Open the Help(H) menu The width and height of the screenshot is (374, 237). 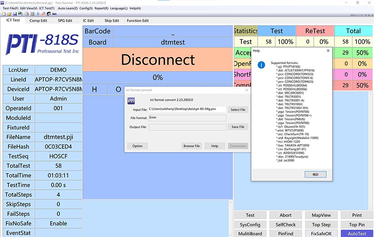135,8
